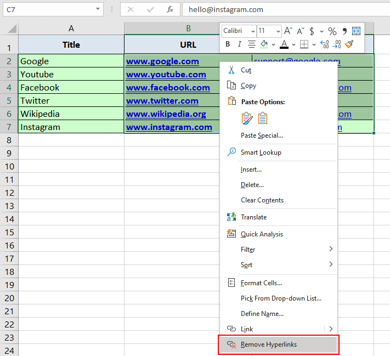390x356 pixels.
Task: Open fill color dropdown arrow
Action: [273, 44]
